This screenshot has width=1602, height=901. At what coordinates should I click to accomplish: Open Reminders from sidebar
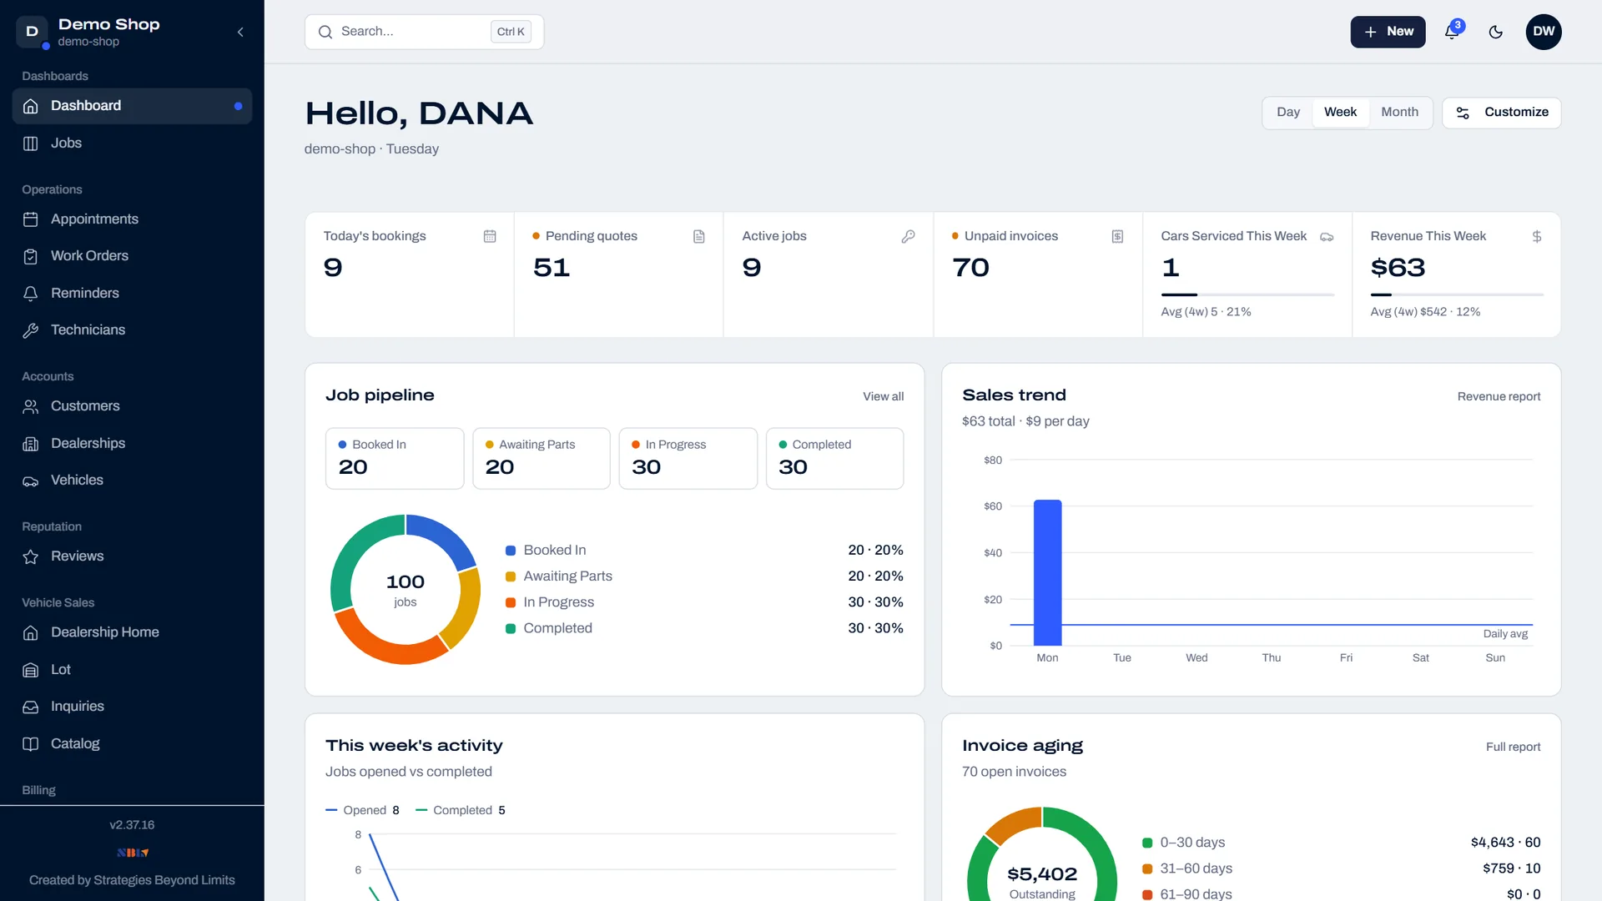click(x=132, y=293)
